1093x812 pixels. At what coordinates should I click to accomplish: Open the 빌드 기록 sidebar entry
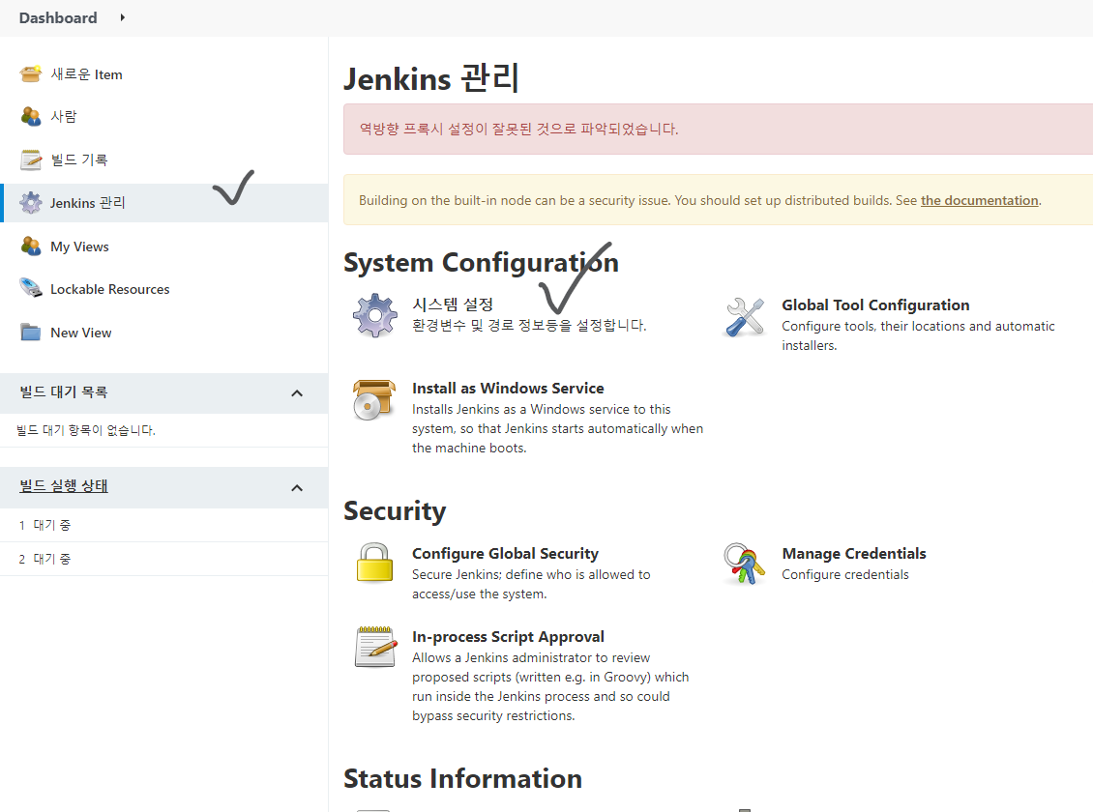point(78,160)
